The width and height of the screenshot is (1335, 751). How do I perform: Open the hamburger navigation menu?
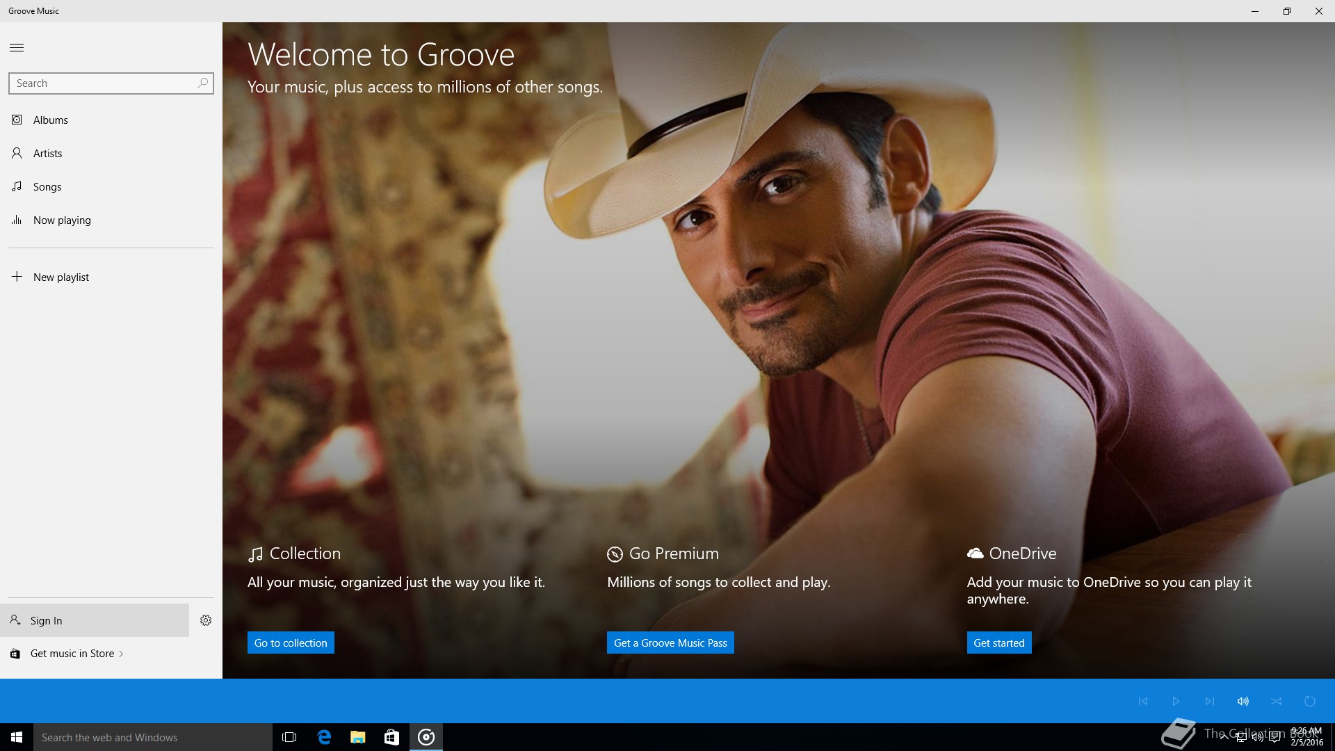[x=17, y=47]
